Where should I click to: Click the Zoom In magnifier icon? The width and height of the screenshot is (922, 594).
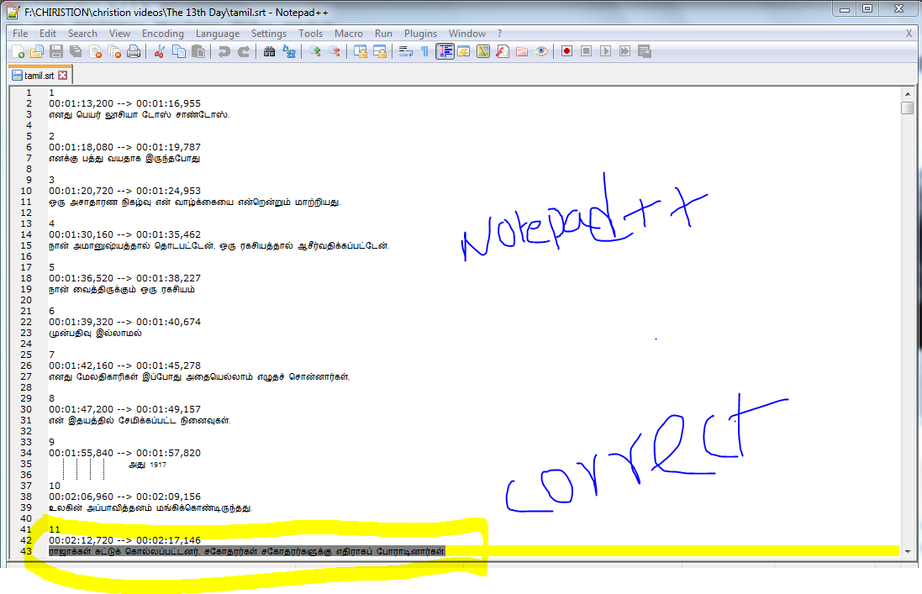[314, 52]
